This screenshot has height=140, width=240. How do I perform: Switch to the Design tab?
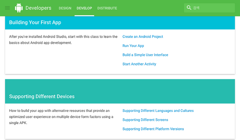coord(65,8)
